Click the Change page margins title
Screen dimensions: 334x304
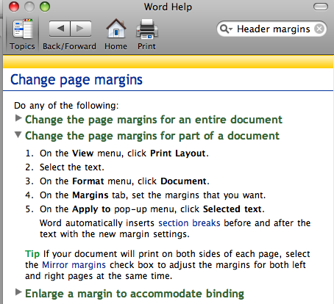click(77, 80)
